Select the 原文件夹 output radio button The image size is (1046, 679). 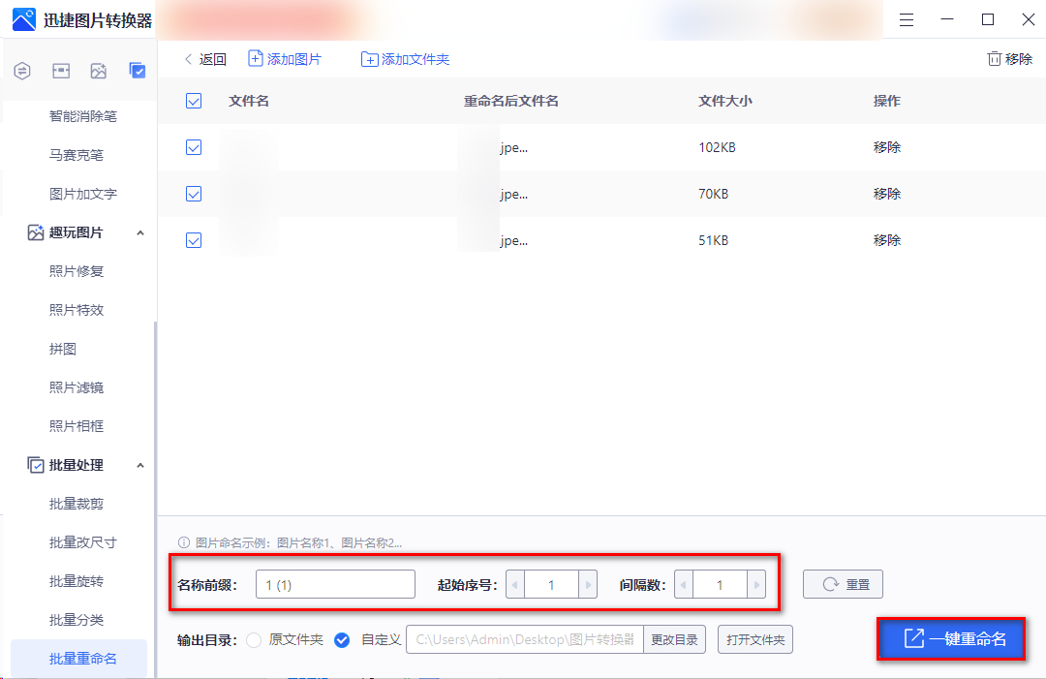coord(254,639)
